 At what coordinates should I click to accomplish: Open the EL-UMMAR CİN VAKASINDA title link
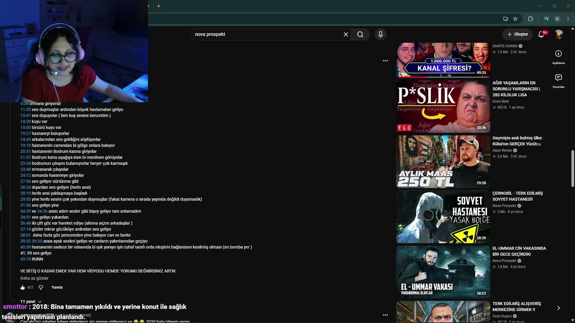(x=519, y=251)
